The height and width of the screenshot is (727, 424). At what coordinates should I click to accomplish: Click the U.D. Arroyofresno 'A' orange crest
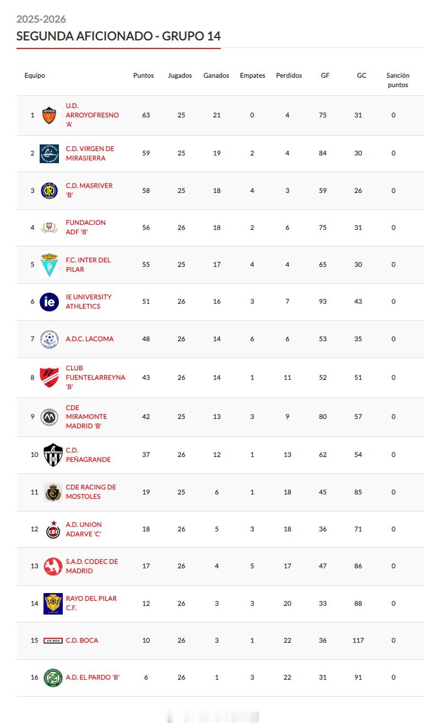pyautogui.click(x=49, y=115)
